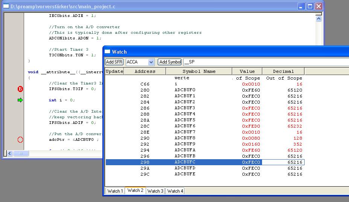Click the decimal 352 cell of ADCBUF9
349x202 pixels.
tap(297, 144)
